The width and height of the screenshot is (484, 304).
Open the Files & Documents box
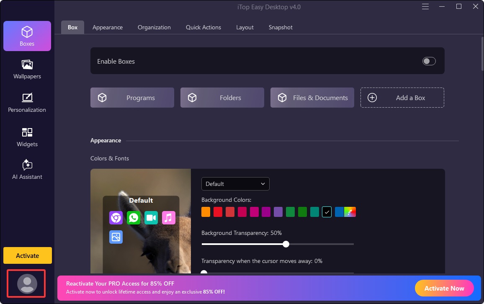tap(312, 97)
